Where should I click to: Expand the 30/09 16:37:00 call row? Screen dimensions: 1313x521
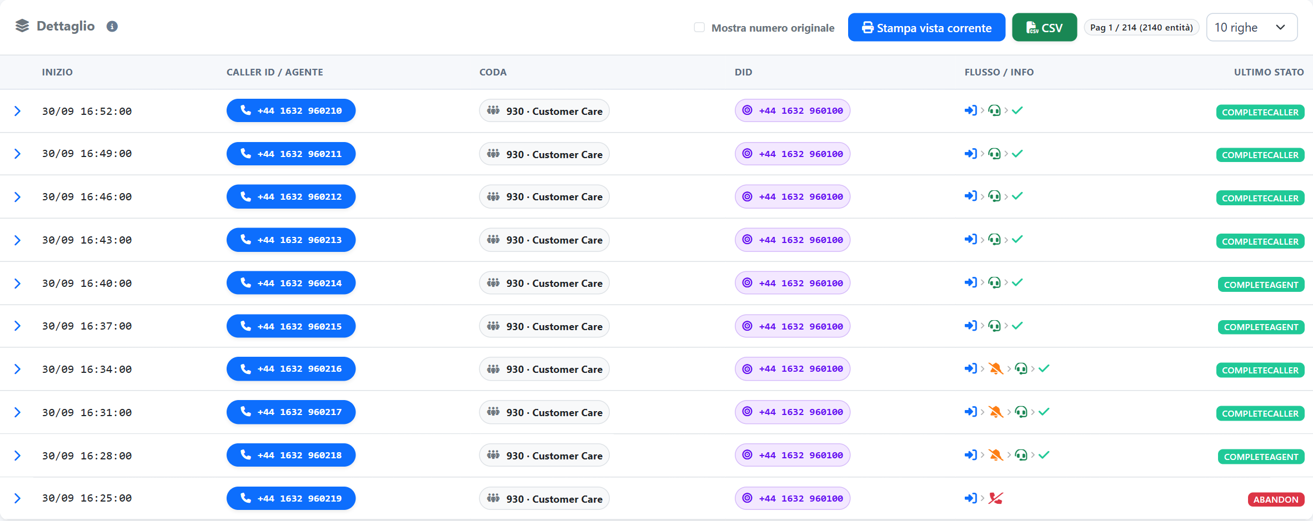tap(17, 326)
